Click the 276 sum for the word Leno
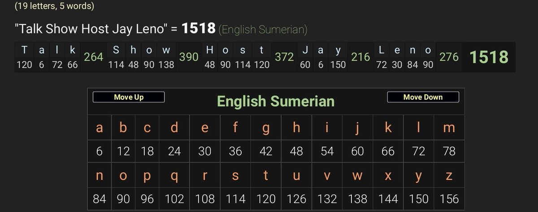 point(449,57)
